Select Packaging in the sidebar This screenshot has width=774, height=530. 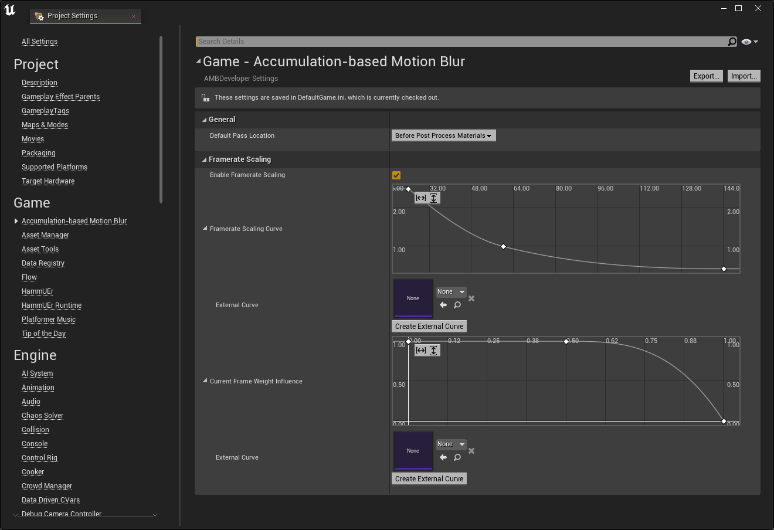(39, 153)
